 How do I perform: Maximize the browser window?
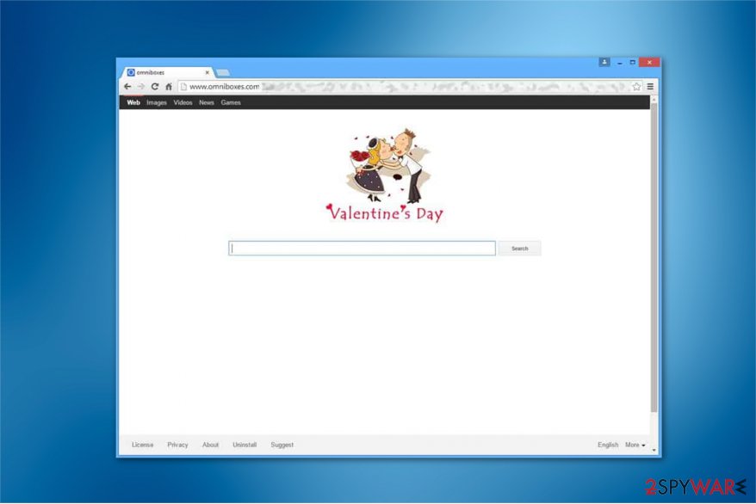point(633,63)
